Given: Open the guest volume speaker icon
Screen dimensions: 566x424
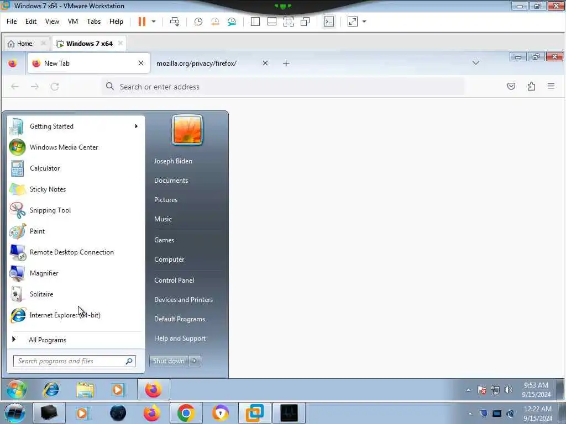Looking at the screenshot, I should coord(509,390).
